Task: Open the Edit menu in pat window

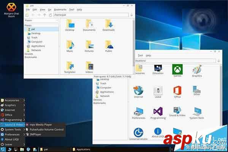Action: (35, 9)
